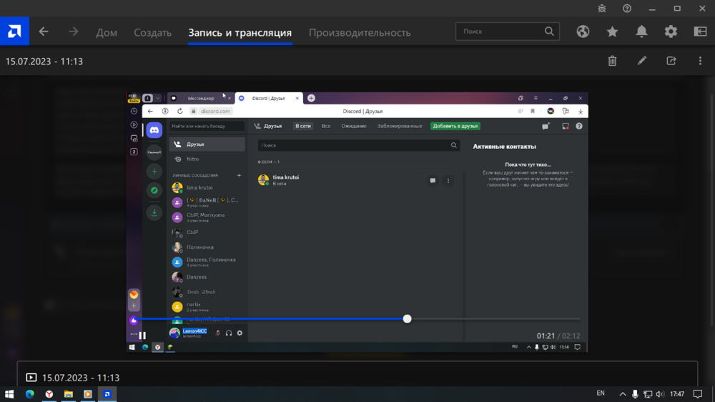Open the network tray icon
This screenshot has height=402, width=715.
(648, 394)
